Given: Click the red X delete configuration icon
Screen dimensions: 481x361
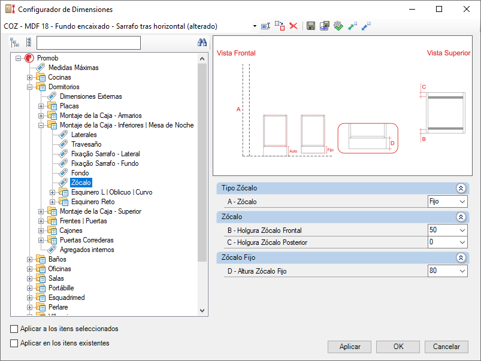Looking at the screenshot, I should 294,26.
